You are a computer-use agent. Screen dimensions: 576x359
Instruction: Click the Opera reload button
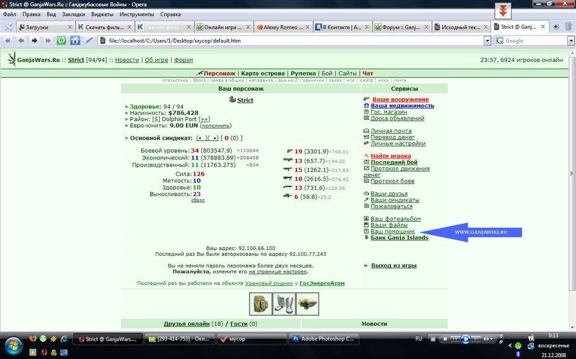[x=61, y=40]
